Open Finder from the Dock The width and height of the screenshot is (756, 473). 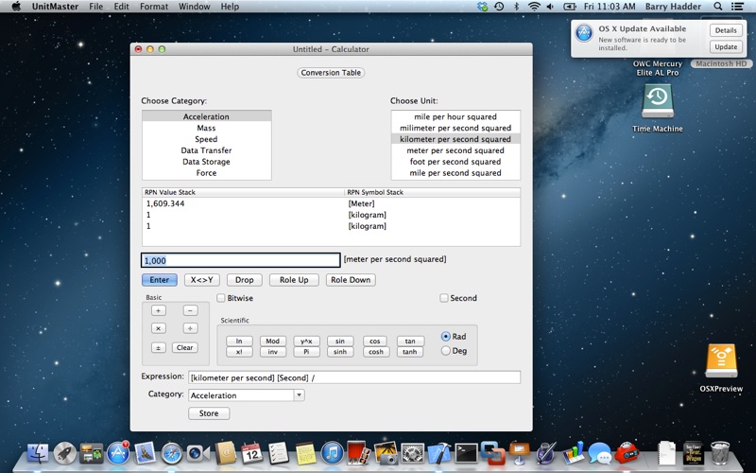[38, 453]
